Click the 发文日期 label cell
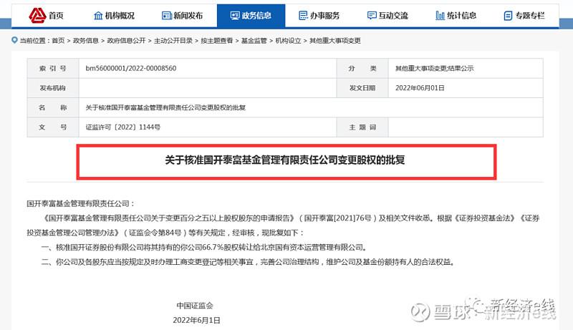 tap(362, 88)
